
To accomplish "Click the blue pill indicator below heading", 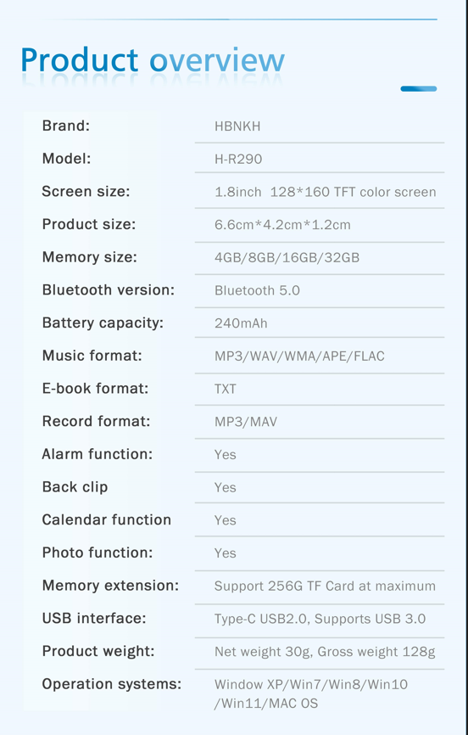I will coord(418,88).
